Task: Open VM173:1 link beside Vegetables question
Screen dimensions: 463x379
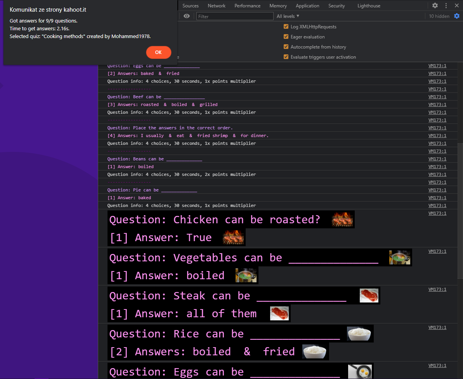Action: click(x=437, y=251)
